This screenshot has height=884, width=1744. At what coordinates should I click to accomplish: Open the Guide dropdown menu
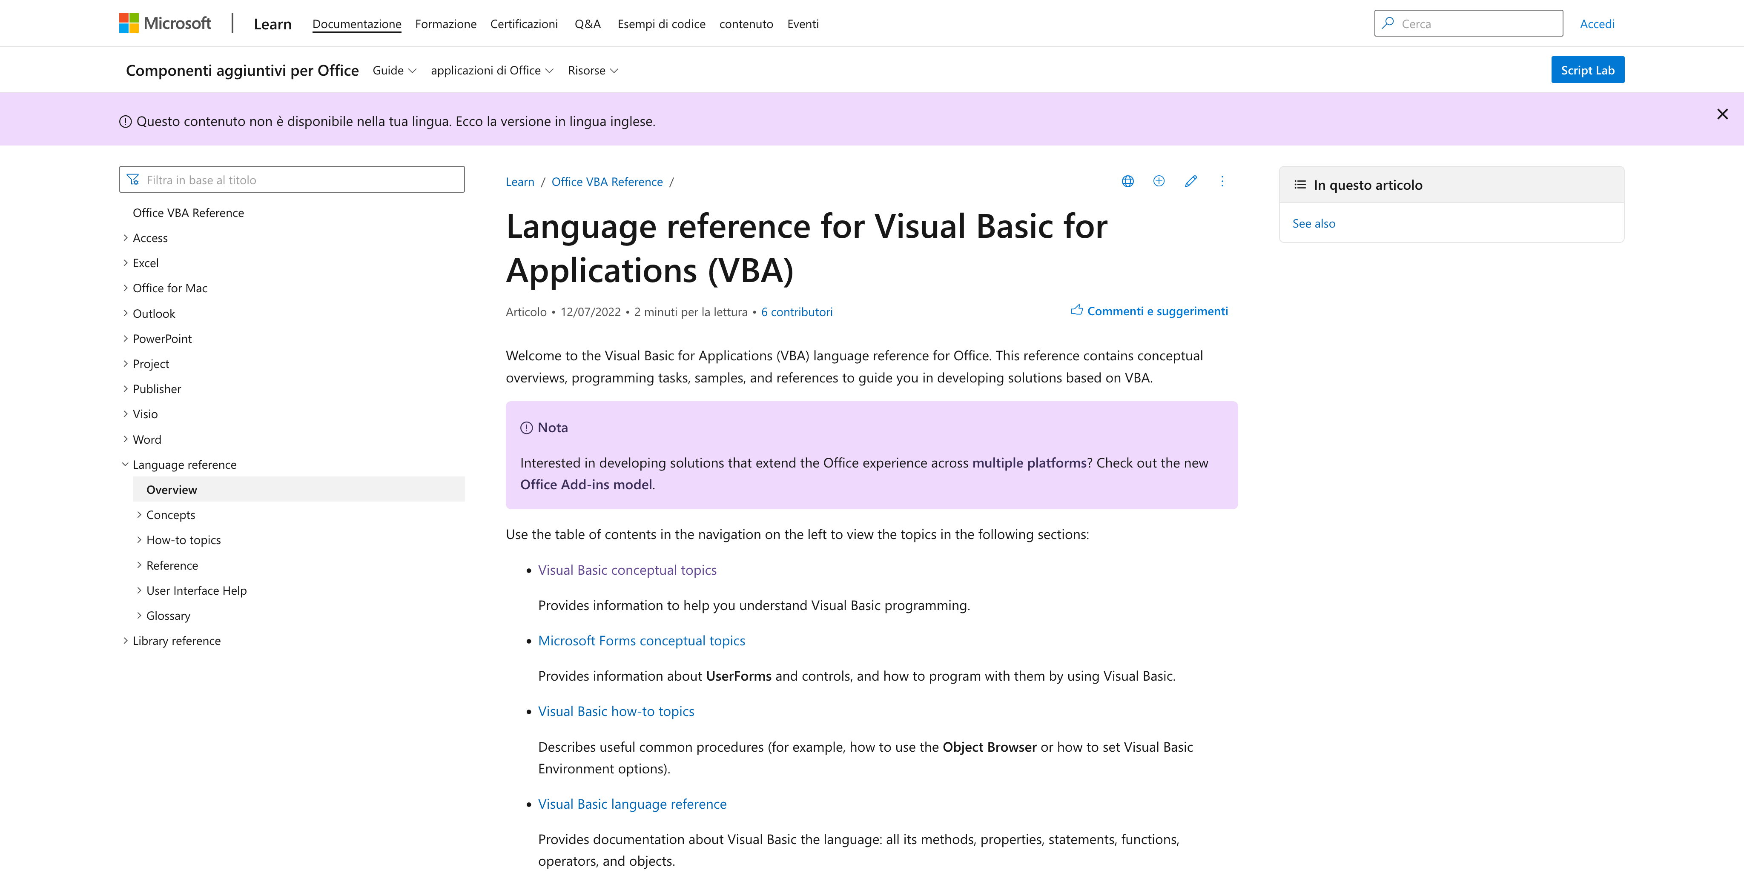coord(394,70)
